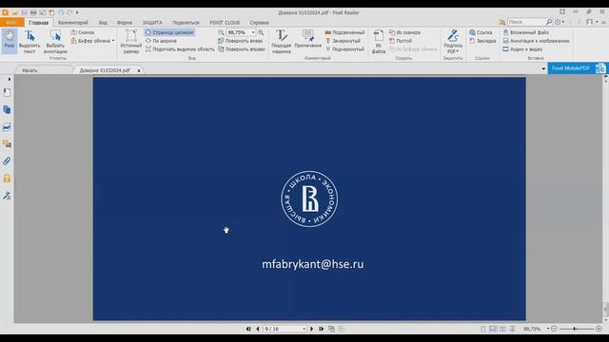Screen dimensions: 609x342
Task: Insert Аудио и видео media
Action: (x=522, y=49)
